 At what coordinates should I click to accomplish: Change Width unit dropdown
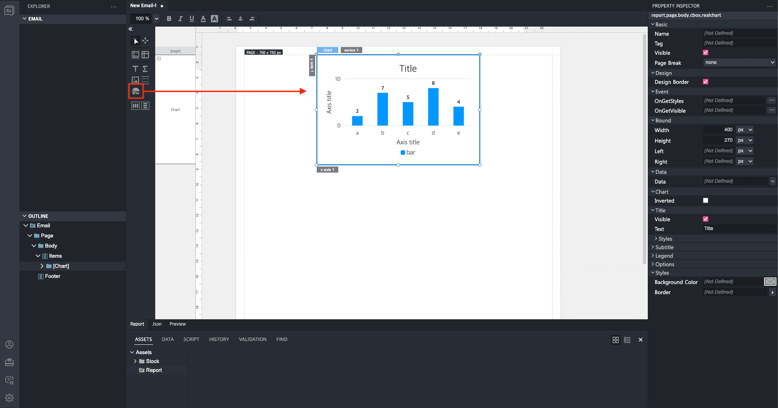click(745, 130)
